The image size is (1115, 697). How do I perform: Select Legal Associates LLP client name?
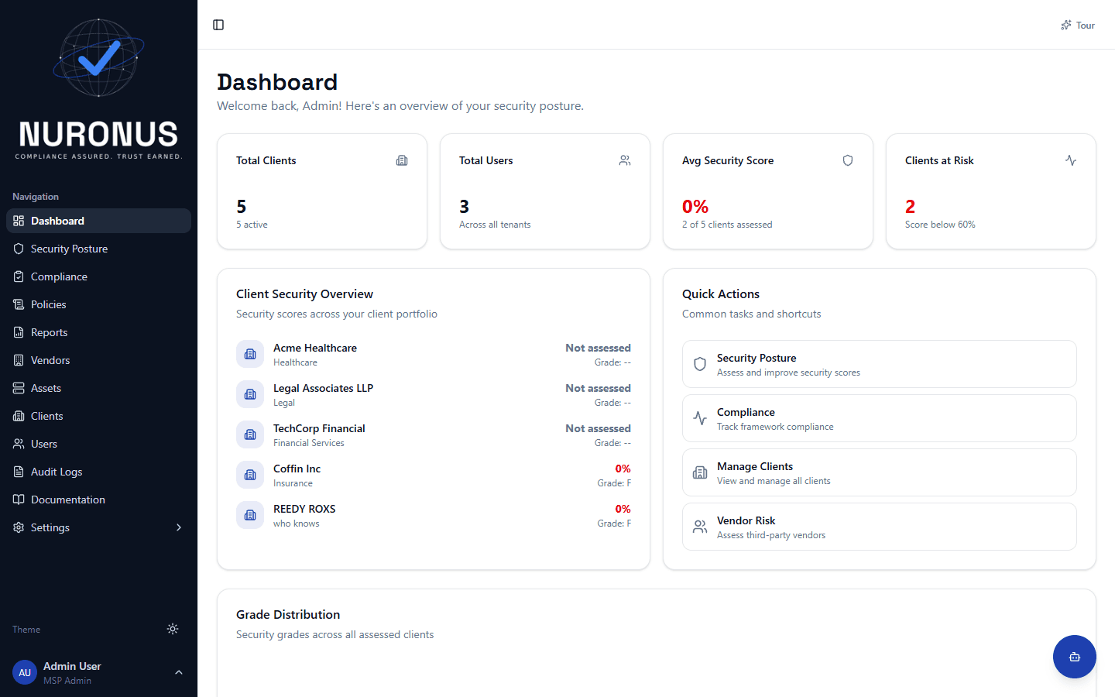323,388
